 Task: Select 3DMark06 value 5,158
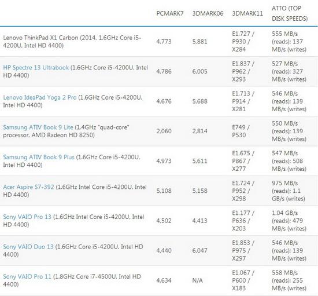point(200,191)
